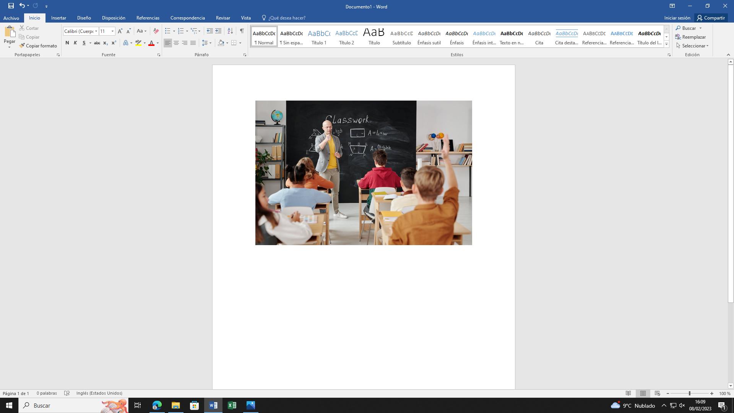
Task: Open the font size dropdown
Action: tap(112, 31)
